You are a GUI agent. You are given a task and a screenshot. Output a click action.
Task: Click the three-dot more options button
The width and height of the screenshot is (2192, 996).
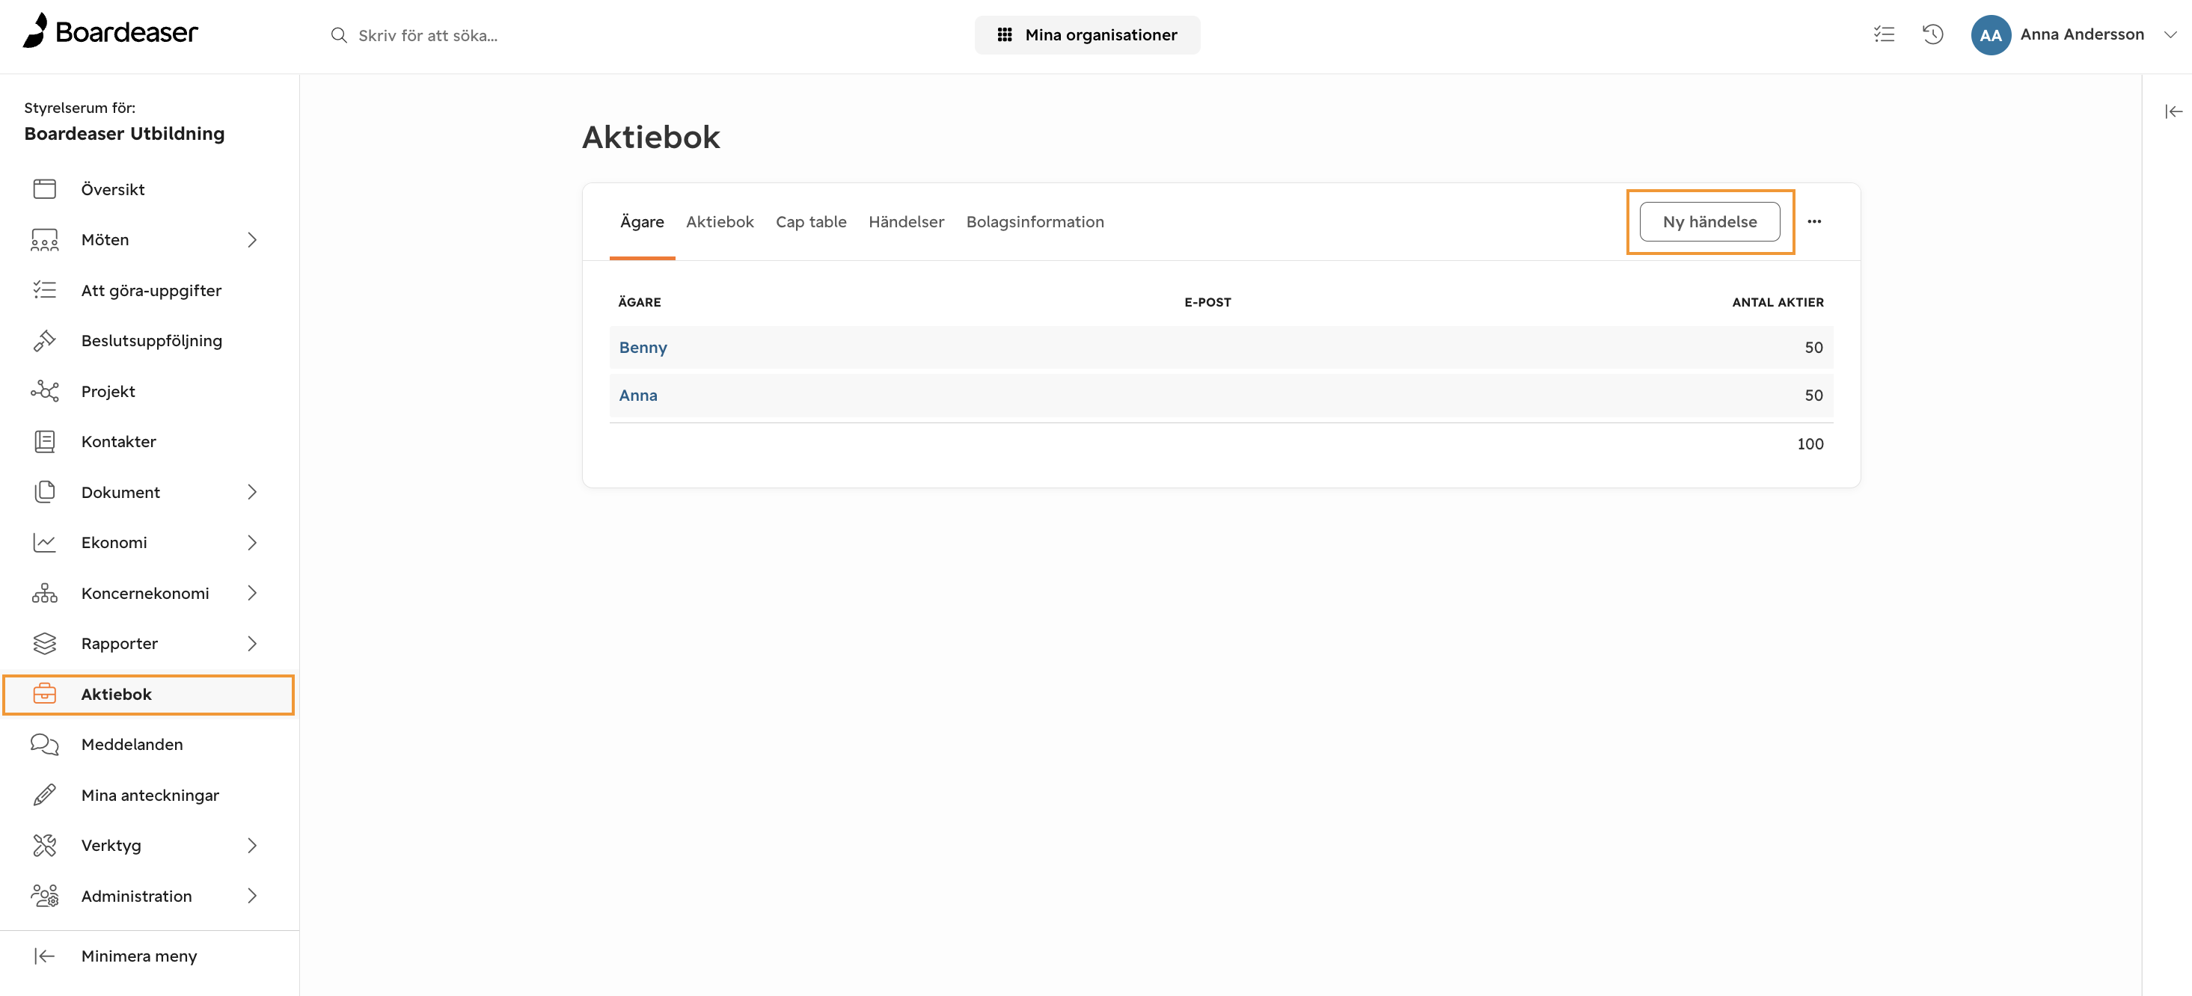click(x=1814, y=222)
